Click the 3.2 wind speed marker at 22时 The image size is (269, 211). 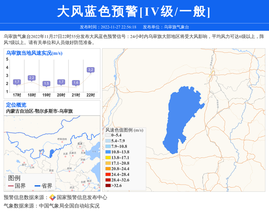pyautogui.click(x=91, y=69)
